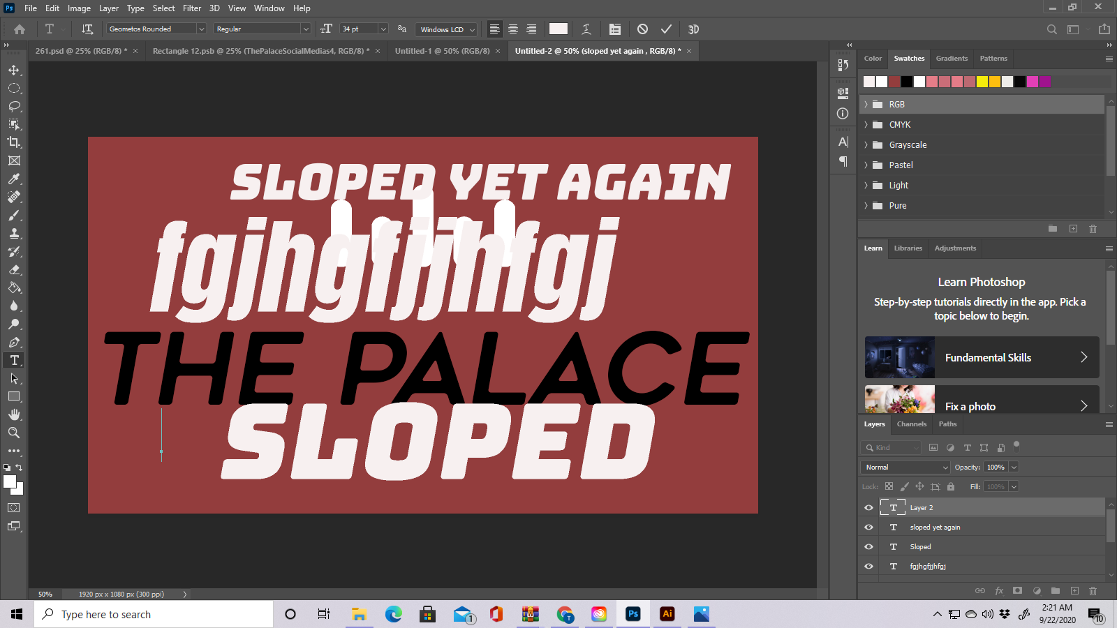Toggle visibility of fgjhgfjjhfgj layer

(868, 566)
